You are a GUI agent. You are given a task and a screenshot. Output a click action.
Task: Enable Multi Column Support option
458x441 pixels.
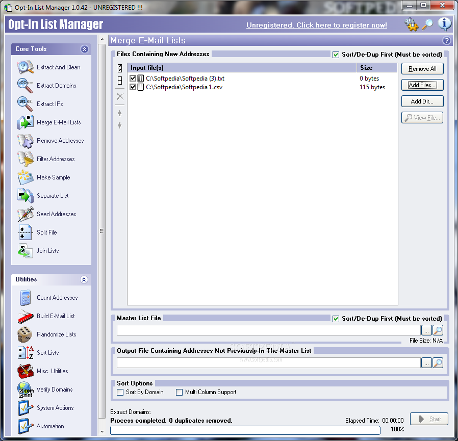[179, 392]
